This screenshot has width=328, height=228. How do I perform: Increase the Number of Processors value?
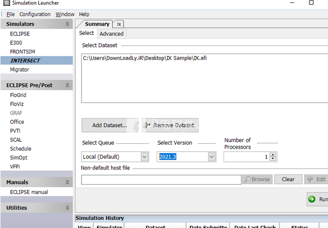(272, 154)
